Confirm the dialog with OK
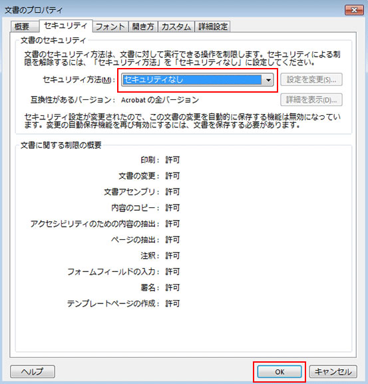The height and width of the screenshot is (384, 368). tap(279, 372)
